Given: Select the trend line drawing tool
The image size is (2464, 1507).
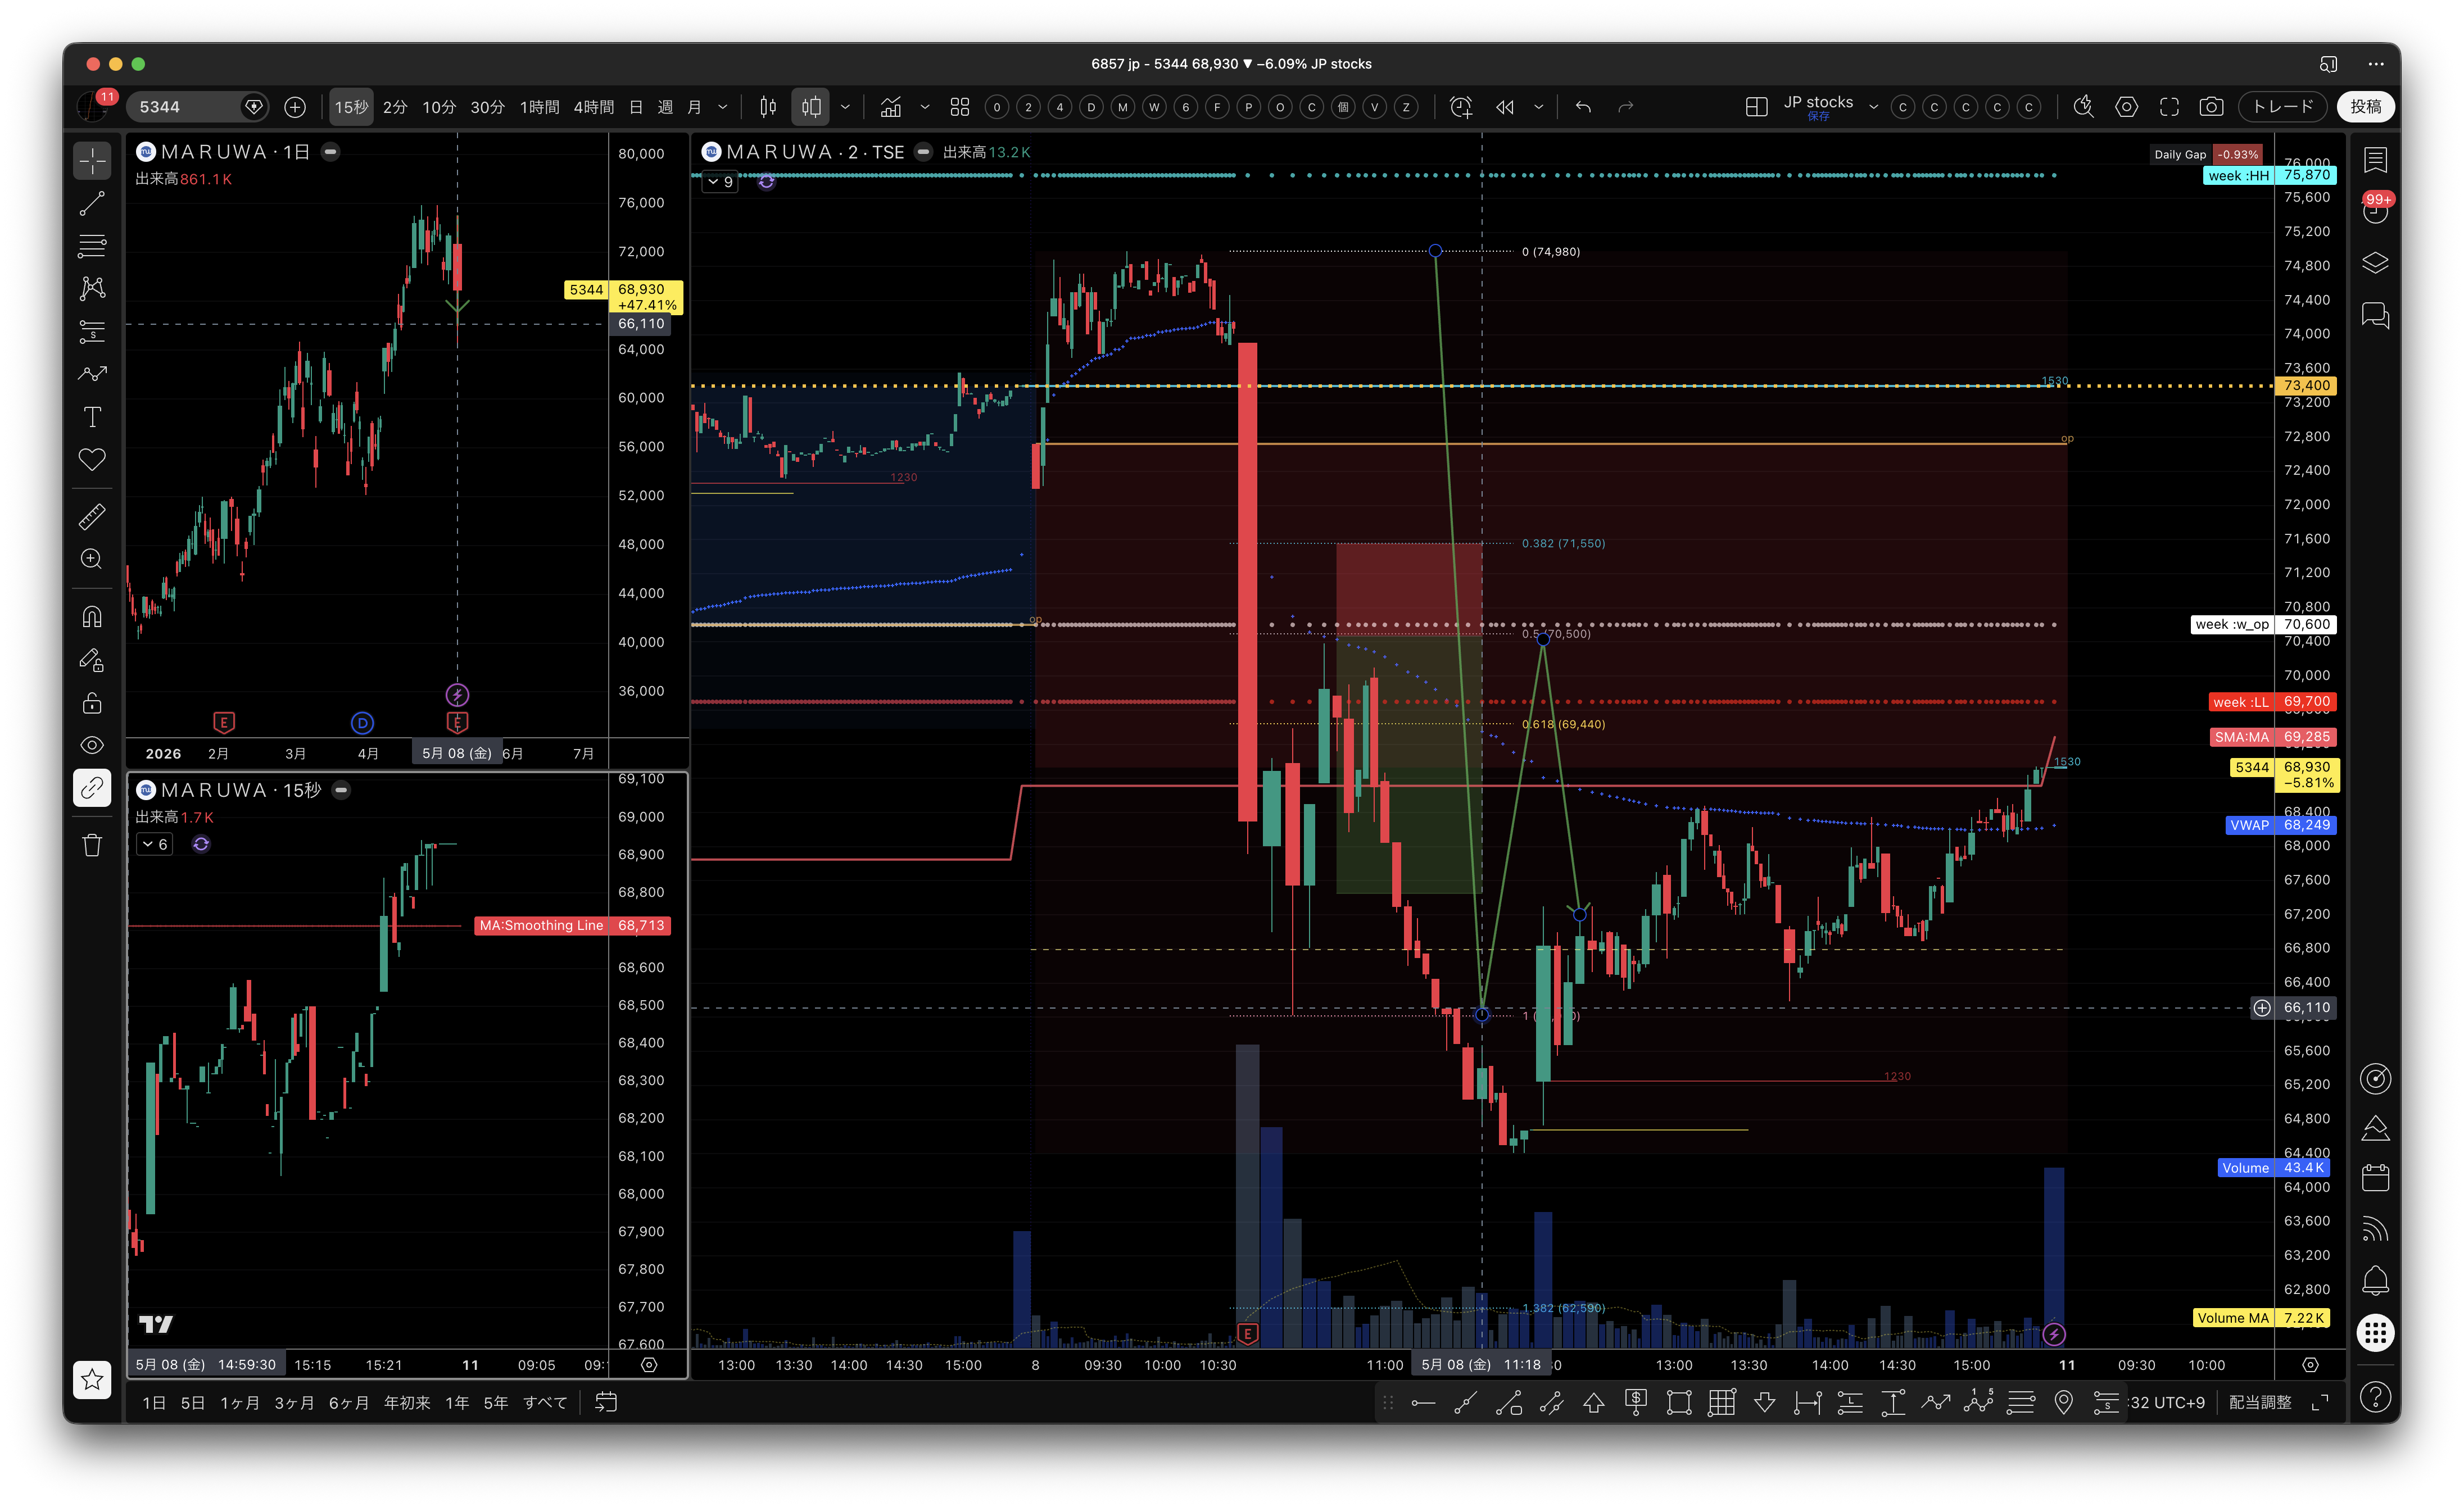Looking at the screenshot, I should point(92,204).
